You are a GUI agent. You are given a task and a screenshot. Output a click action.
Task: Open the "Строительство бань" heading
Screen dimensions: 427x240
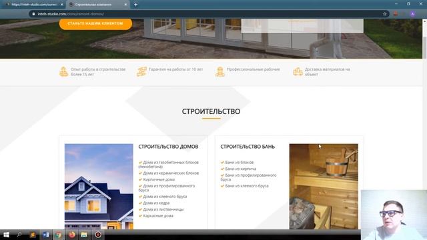click(x=248, y=147)
